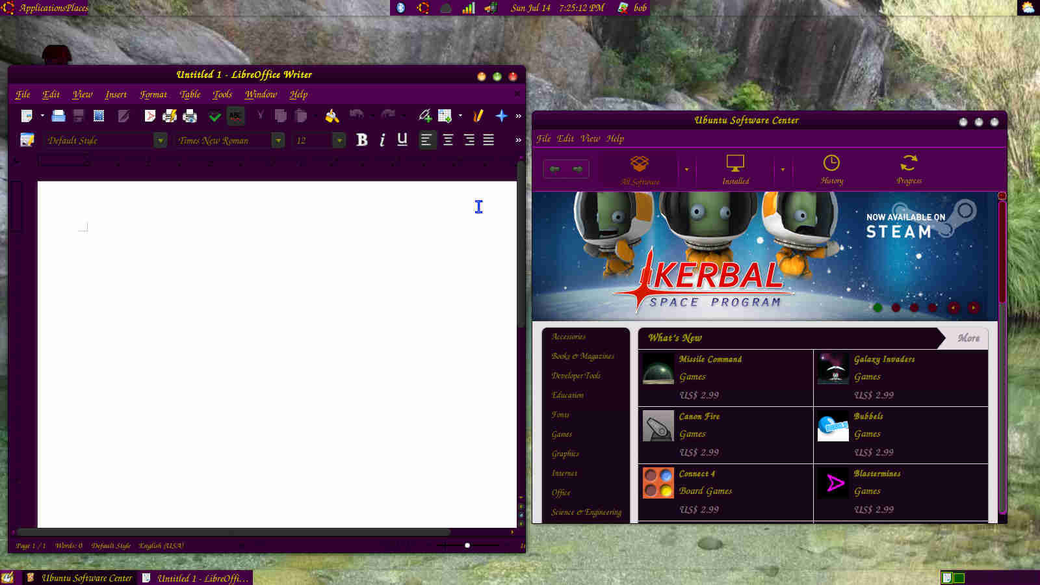Expand the Default Style paragraph style dropdown

pyautogui.click(x=161, y=140)
